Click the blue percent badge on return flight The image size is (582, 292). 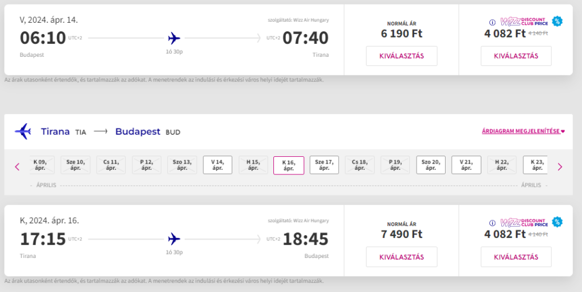(x=558, y=222)
